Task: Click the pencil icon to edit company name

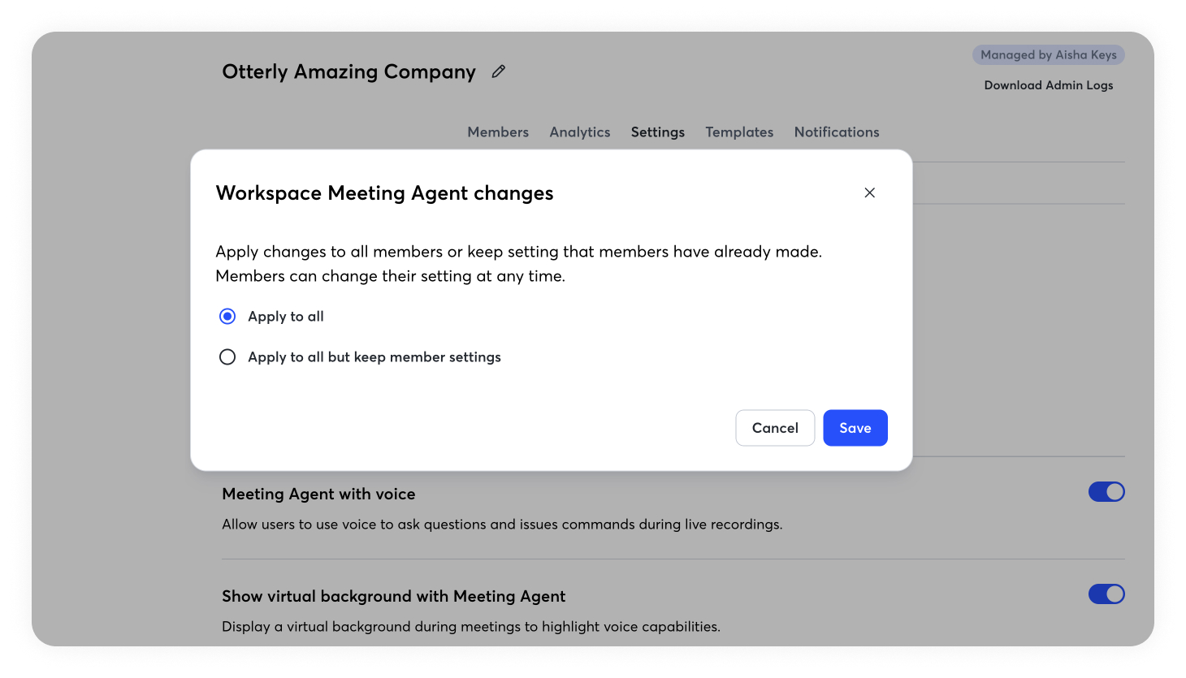Action: pyautogui.click(x=499, y=71)
